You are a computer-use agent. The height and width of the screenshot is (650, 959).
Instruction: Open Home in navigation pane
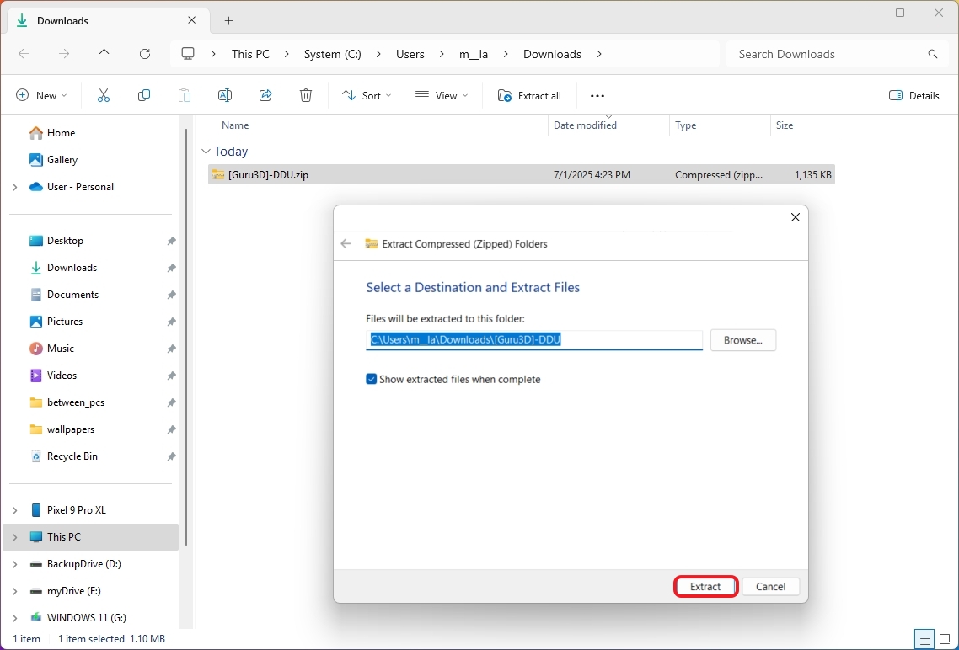62,132
